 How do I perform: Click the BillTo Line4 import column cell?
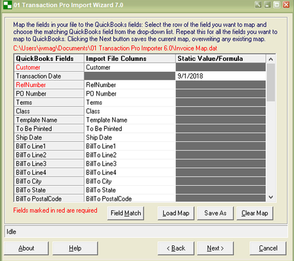pos(130,173)
